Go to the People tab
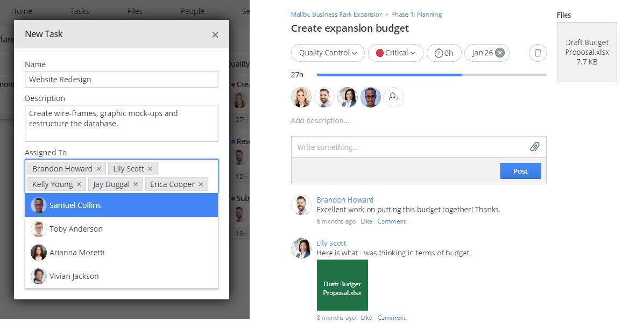 point(192,11)
